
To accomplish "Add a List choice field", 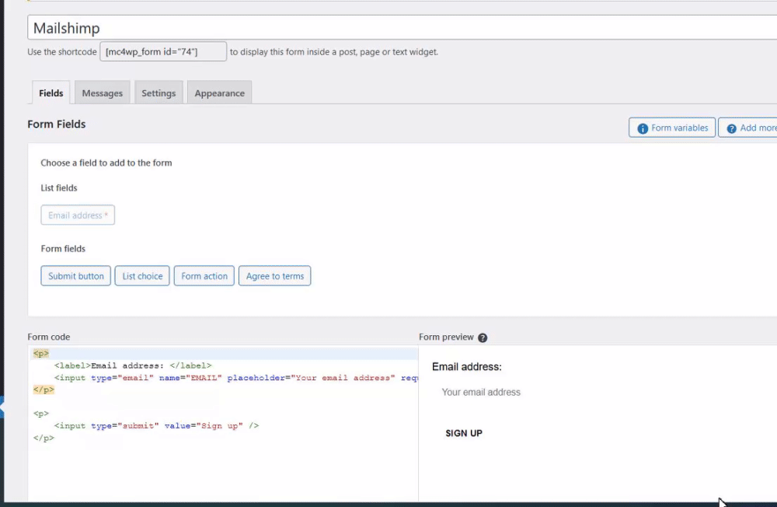I will coord(142,276).
